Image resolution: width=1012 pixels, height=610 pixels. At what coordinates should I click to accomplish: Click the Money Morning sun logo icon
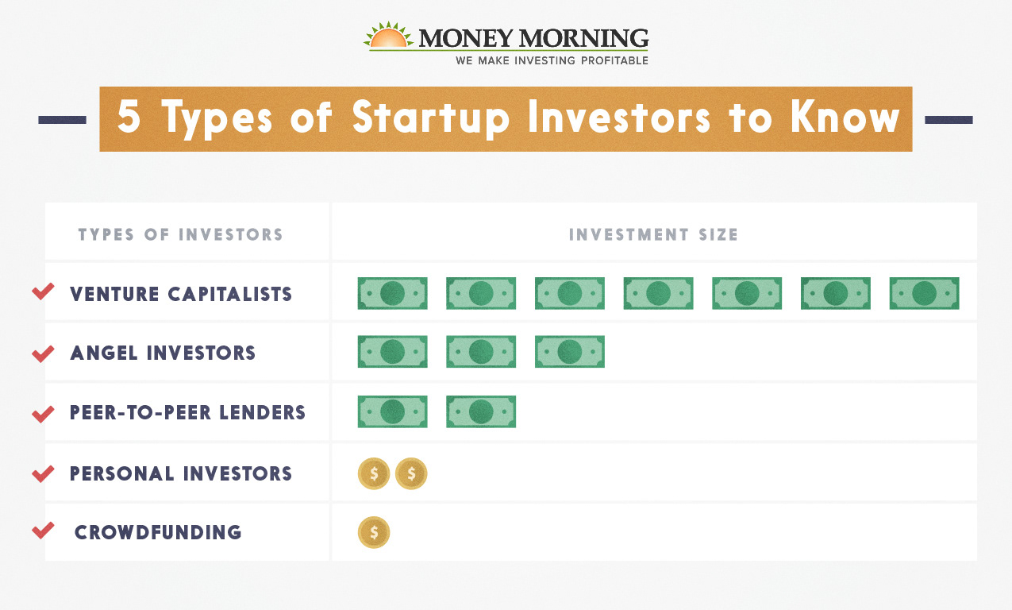pyautogui.click(x=389, y=37)
